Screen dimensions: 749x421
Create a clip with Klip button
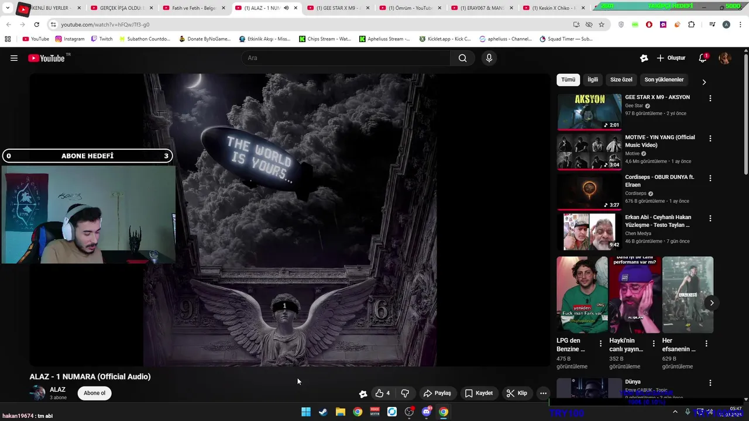(x=517, y=393)
